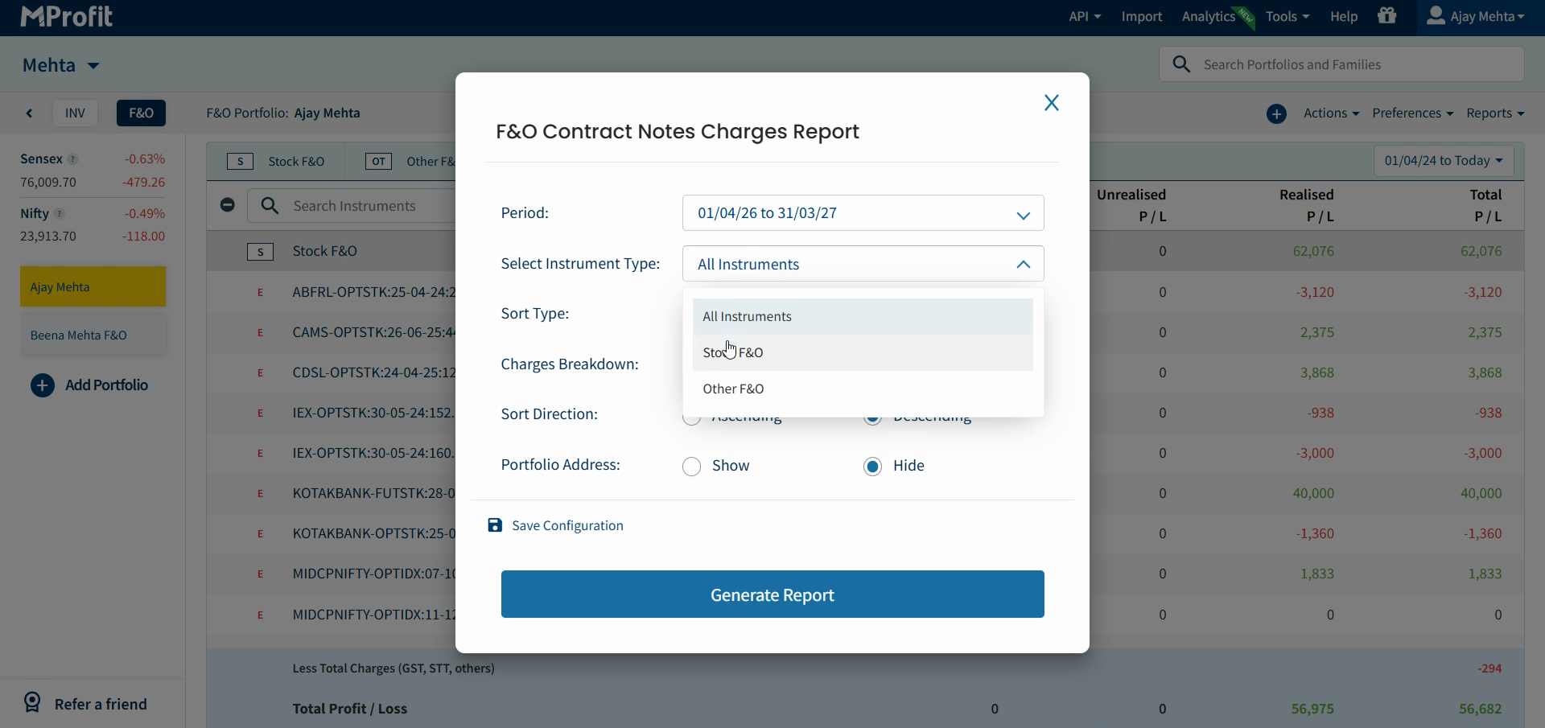Expand the Mehta family dropdown
Image resolution: width=1545 pixels, height=728 pixels.
[x=93, y=66]
